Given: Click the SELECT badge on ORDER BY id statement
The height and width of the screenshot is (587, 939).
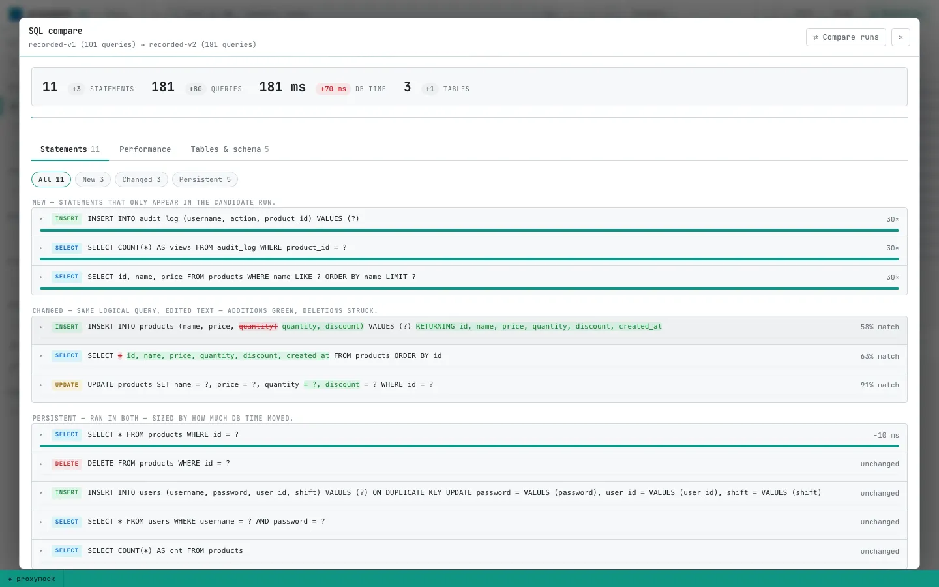Looking at the screenshot, I should pos(67,356).
